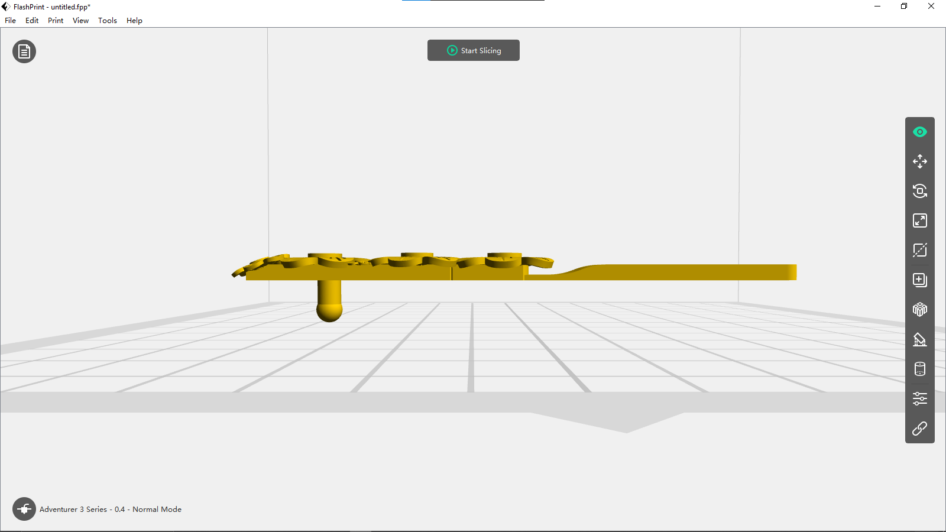946x532 pixels.
Task: Click the Duplicate model icon
Action: (919, 280)
